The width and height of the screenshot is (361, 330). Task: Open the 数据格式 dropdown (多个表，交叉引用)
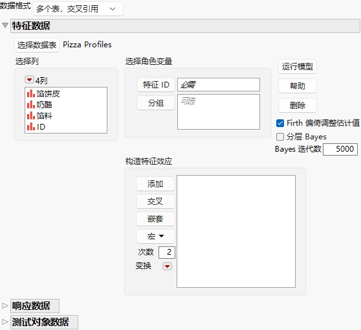[78, 9]
